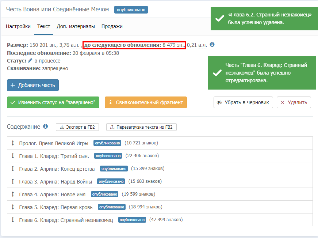Screen dimensions: 318x238
Task: Click Перезагрузка текста из FB2 button
Action: [x=142, y=127]
